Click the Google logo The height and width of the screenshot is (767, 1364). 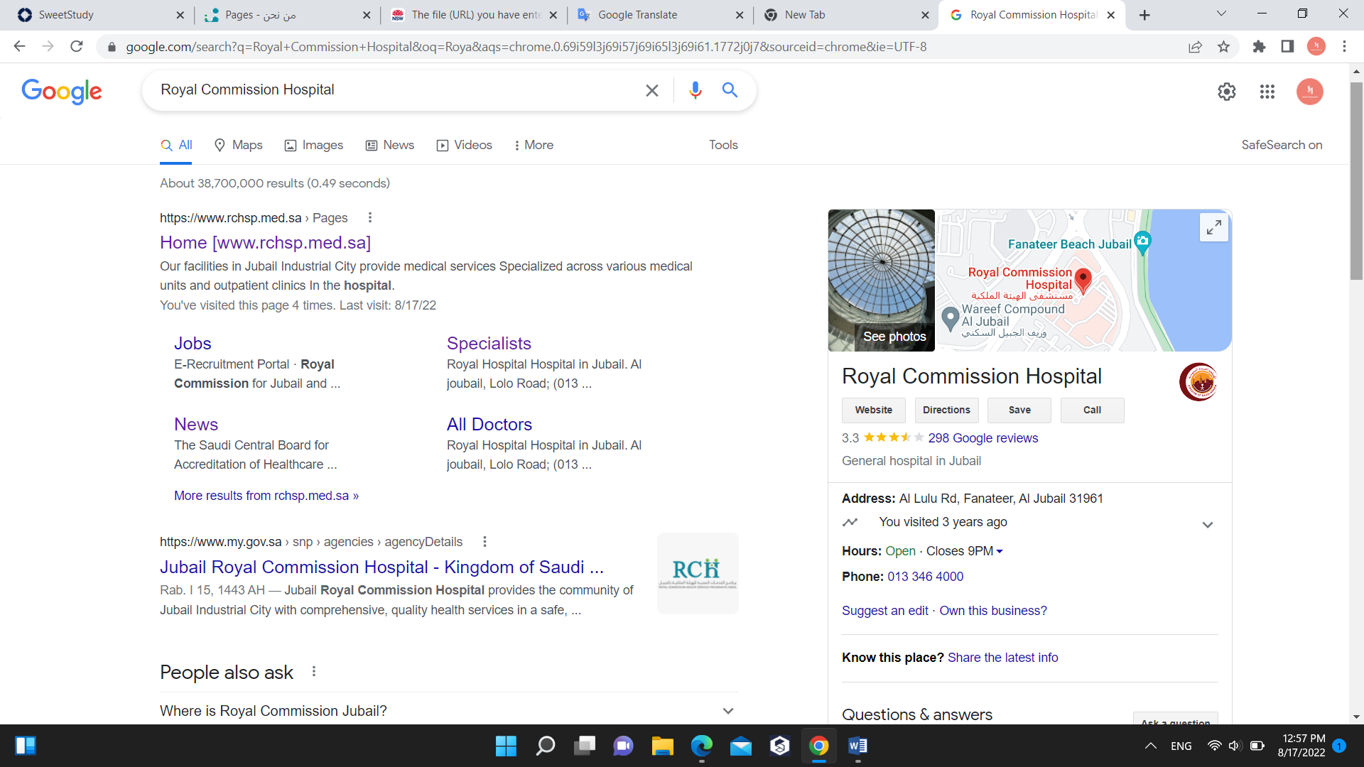pos(62,91)
